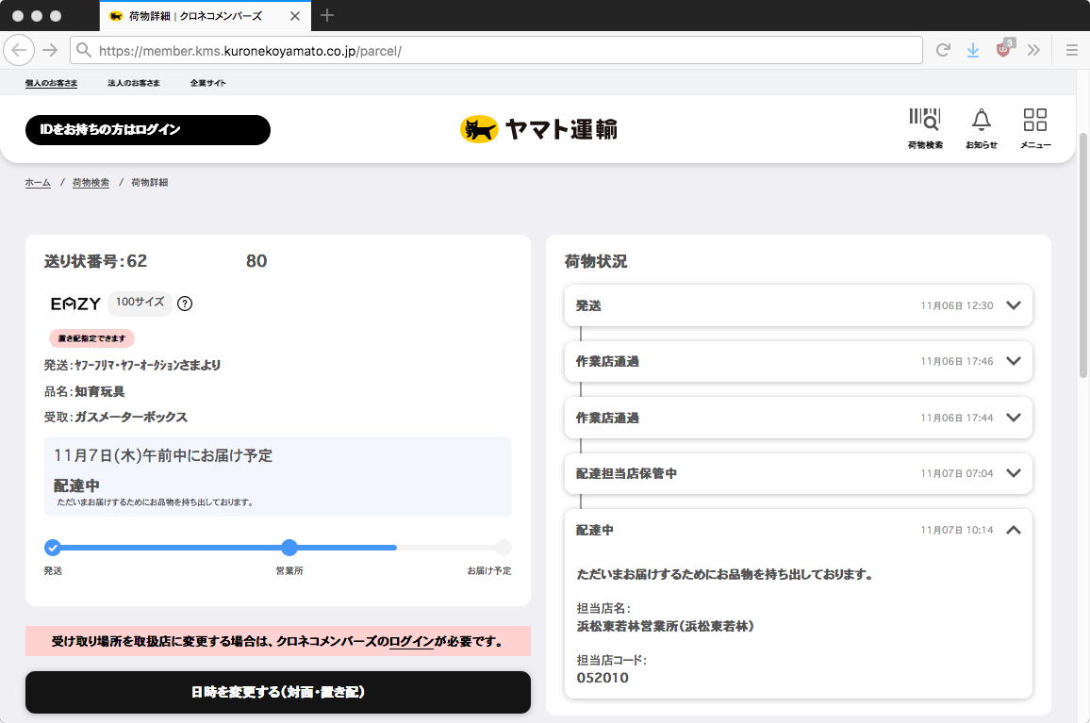Screen dimensions: 1090x723
Task: Expand the 発送 11月06日 12:30 status
Action: pos(798,305)
